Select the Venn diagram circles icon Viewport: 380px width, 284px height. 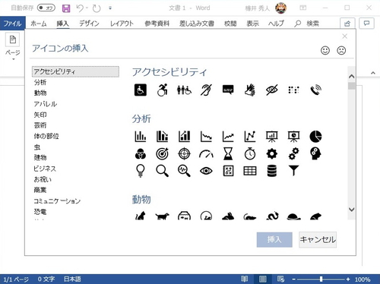tap(141, 153)
